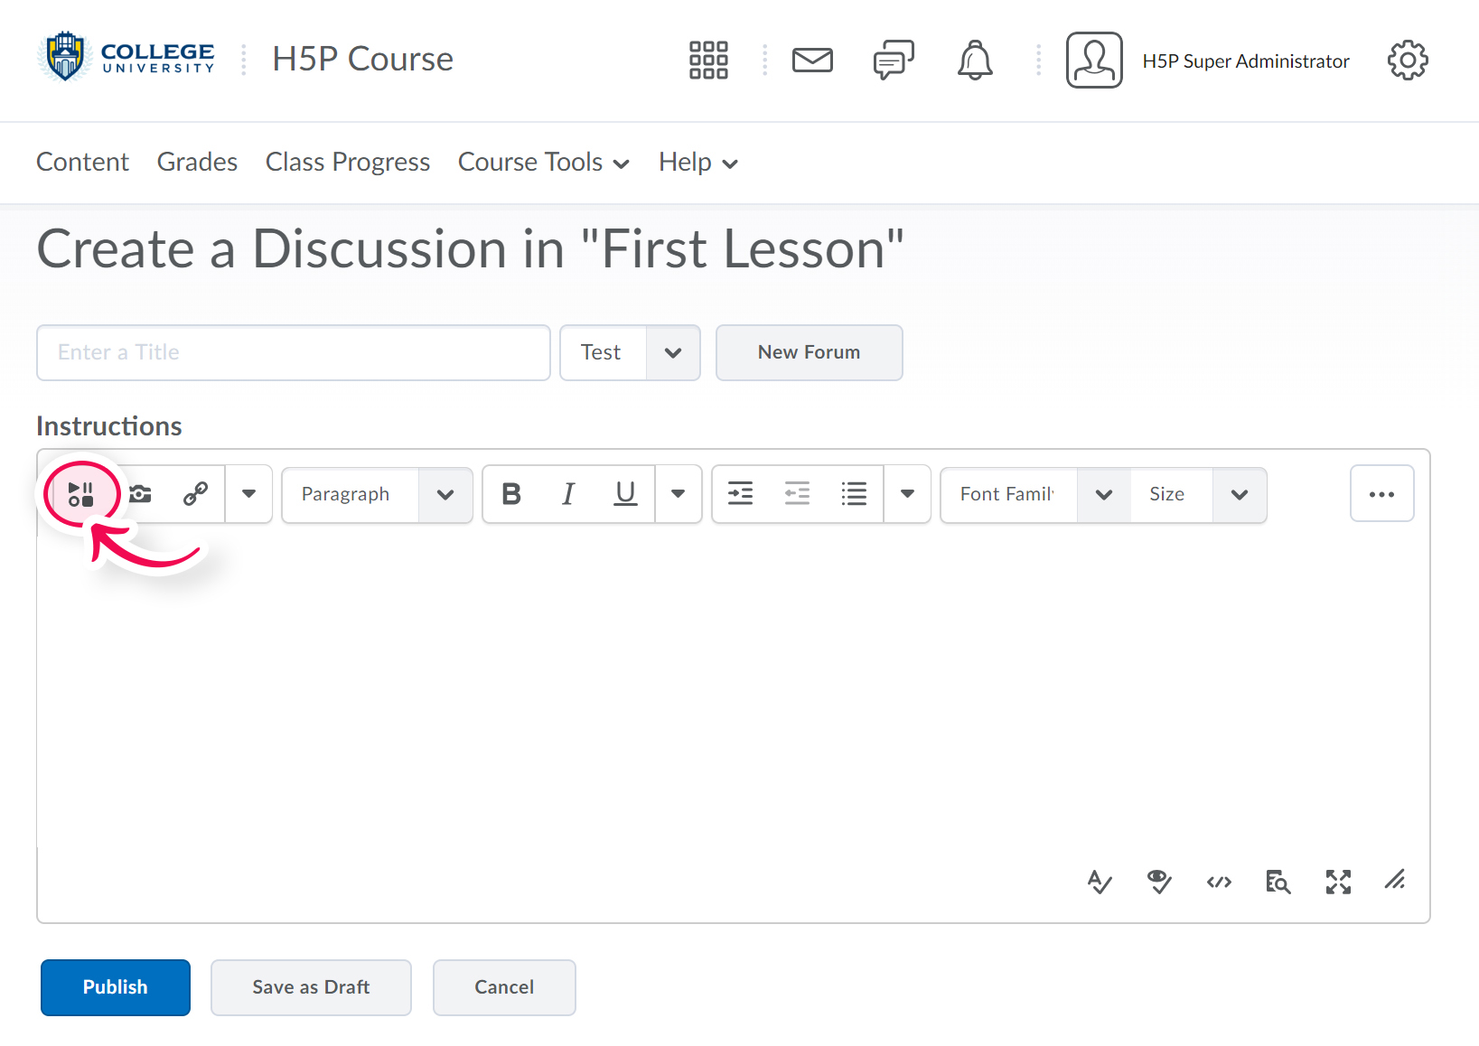This screenshot has width=1479, height=1046.
Task: Click the Enter a Title field
Action: (x=294, y=352)
